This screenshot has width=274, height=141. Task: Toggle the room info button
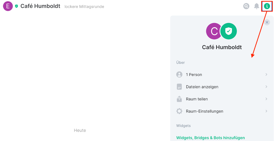267,6
